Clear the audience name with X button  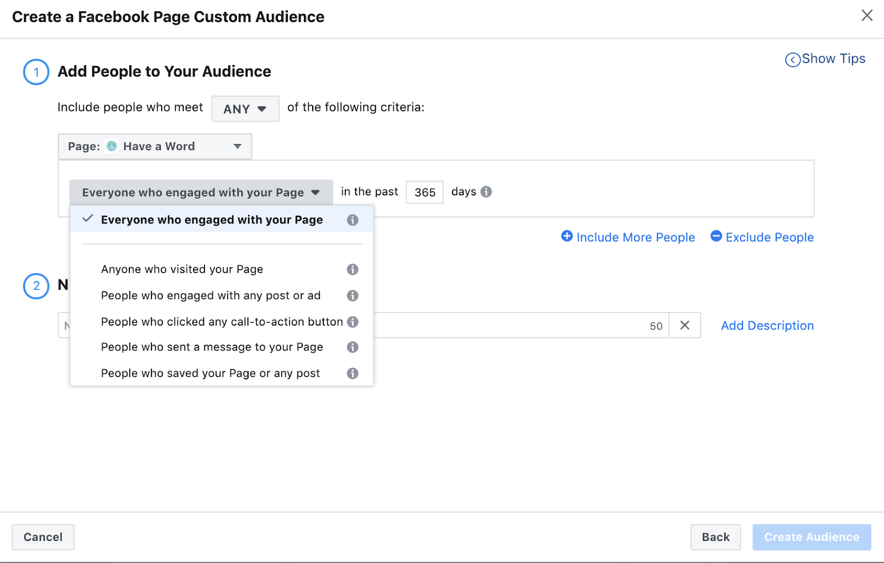685,326
